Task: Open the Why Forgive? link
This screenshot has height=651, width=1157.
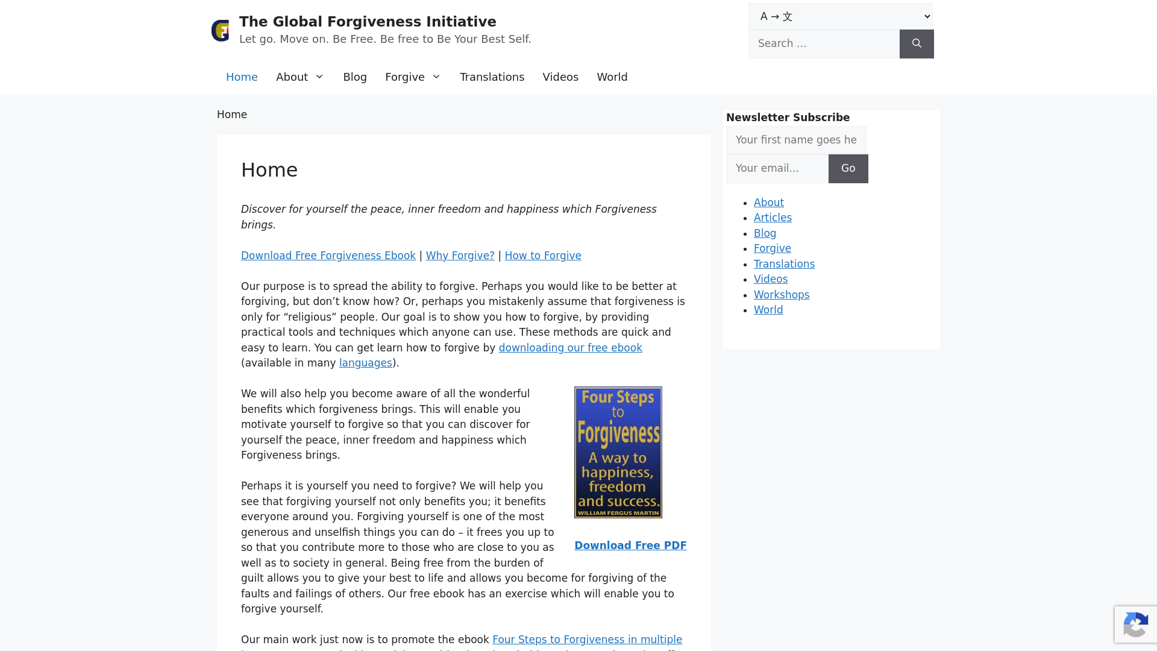Action: pos(460,256)
